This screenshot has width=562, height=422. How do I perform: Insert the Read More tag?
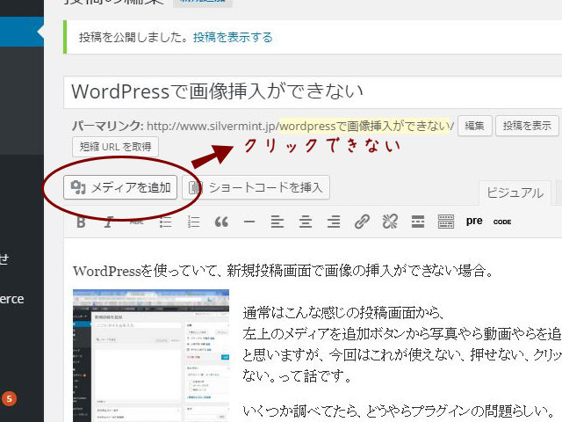pos(418,222)
